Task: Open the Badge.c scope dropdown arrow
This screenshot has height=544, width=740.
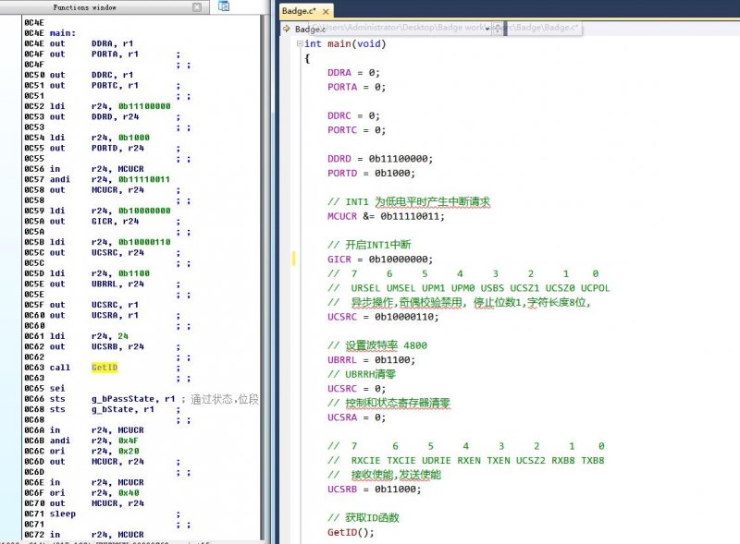Action: pyautogui.click(x=487, y=29)
